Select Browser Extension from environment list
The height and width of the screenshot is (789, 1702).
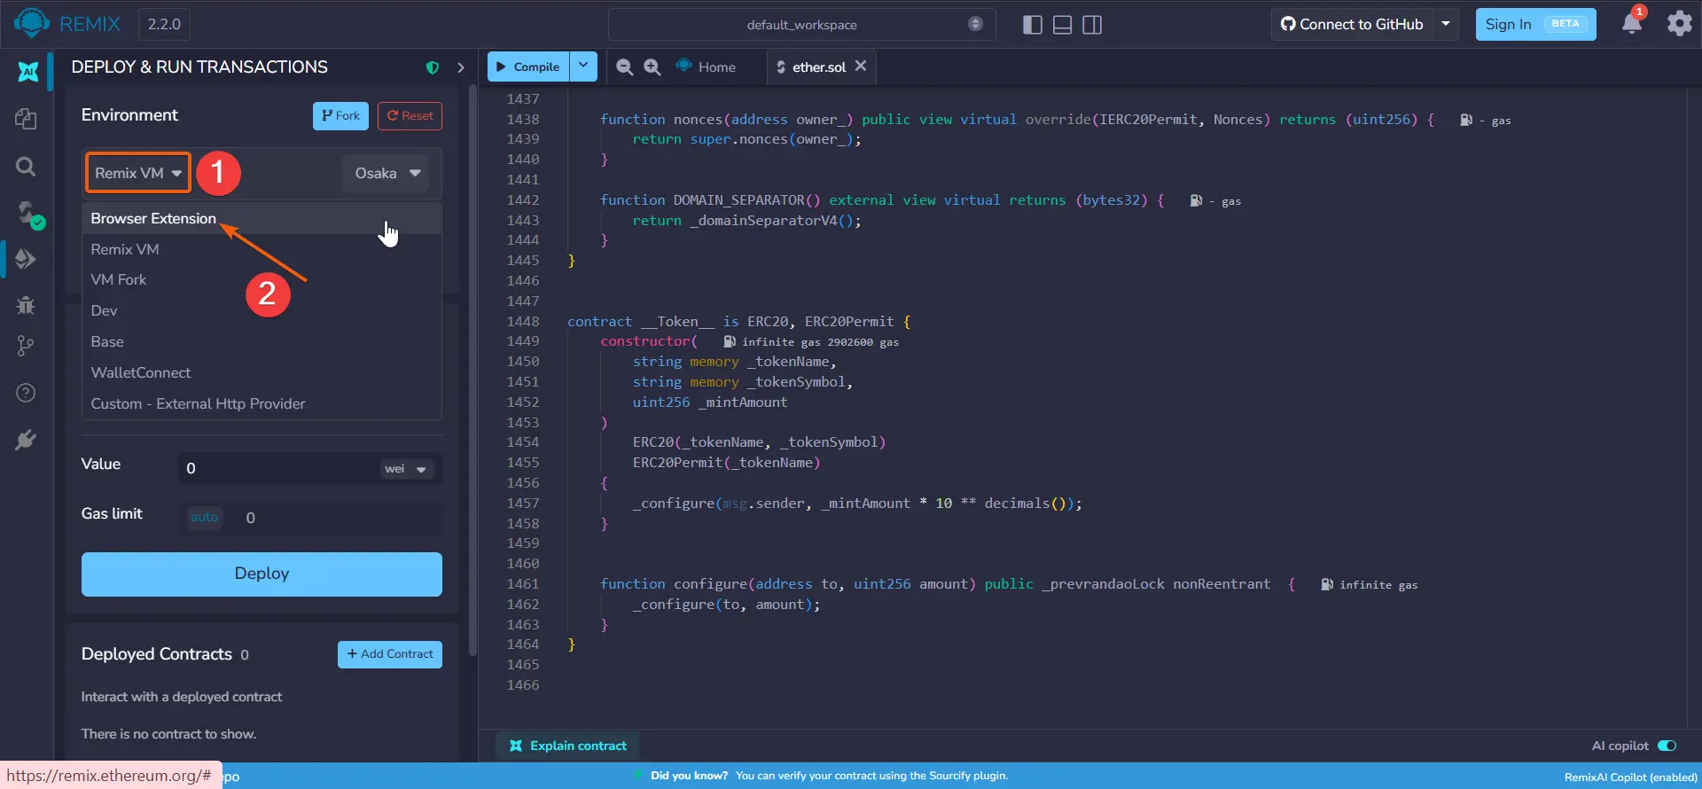262,218
